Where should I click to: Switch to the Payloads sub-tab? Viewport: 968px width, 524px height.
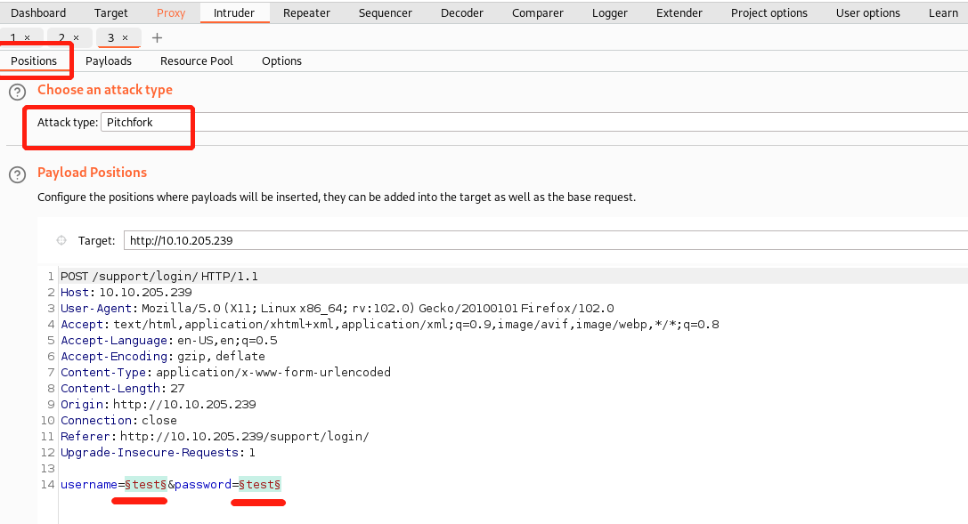click(109, 60)
